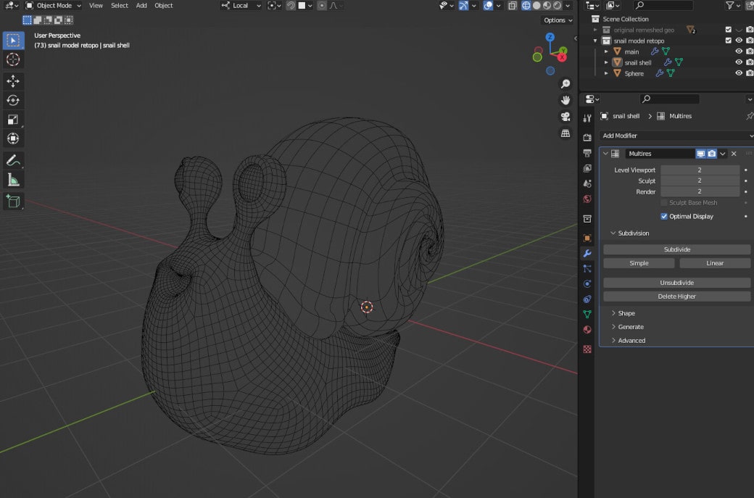
Task: Open the Object menu
Action: [164, 6]
